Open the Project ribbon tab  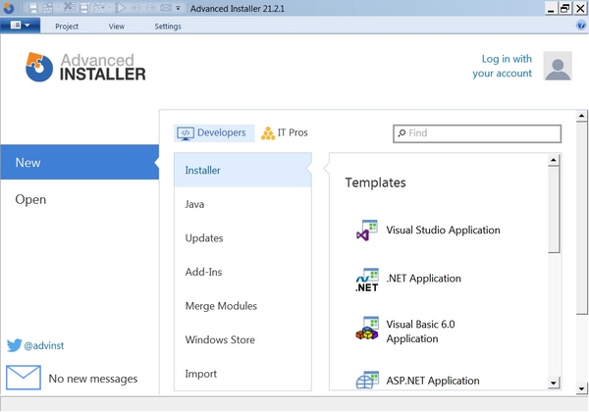67,26
